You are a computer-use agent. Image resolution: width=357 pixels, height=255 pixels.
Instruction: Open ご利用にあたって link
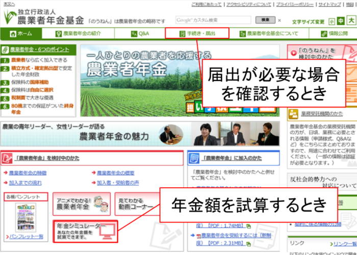click(206, 4)
